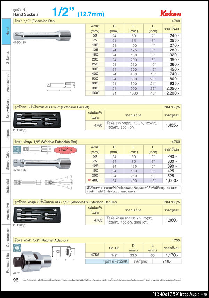
Task: Click the wobble bar price 1,060.-
Action: click(x=172, y=180)
